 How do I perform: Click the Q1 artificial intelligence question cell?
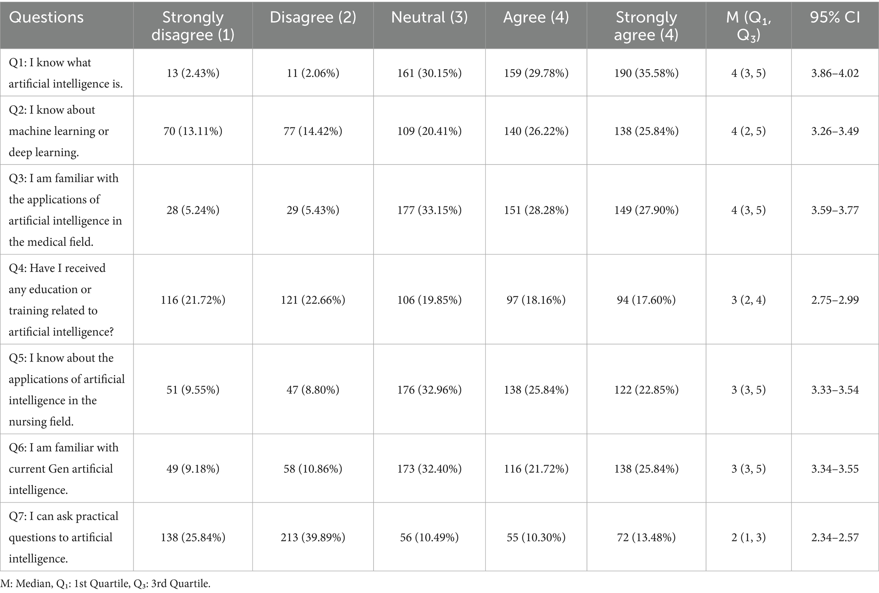[65, 73]
